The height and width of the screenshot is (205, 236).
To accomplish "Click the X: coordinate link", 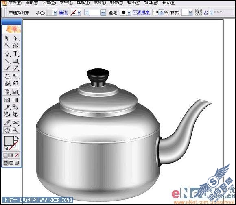I will pos(206,13).
